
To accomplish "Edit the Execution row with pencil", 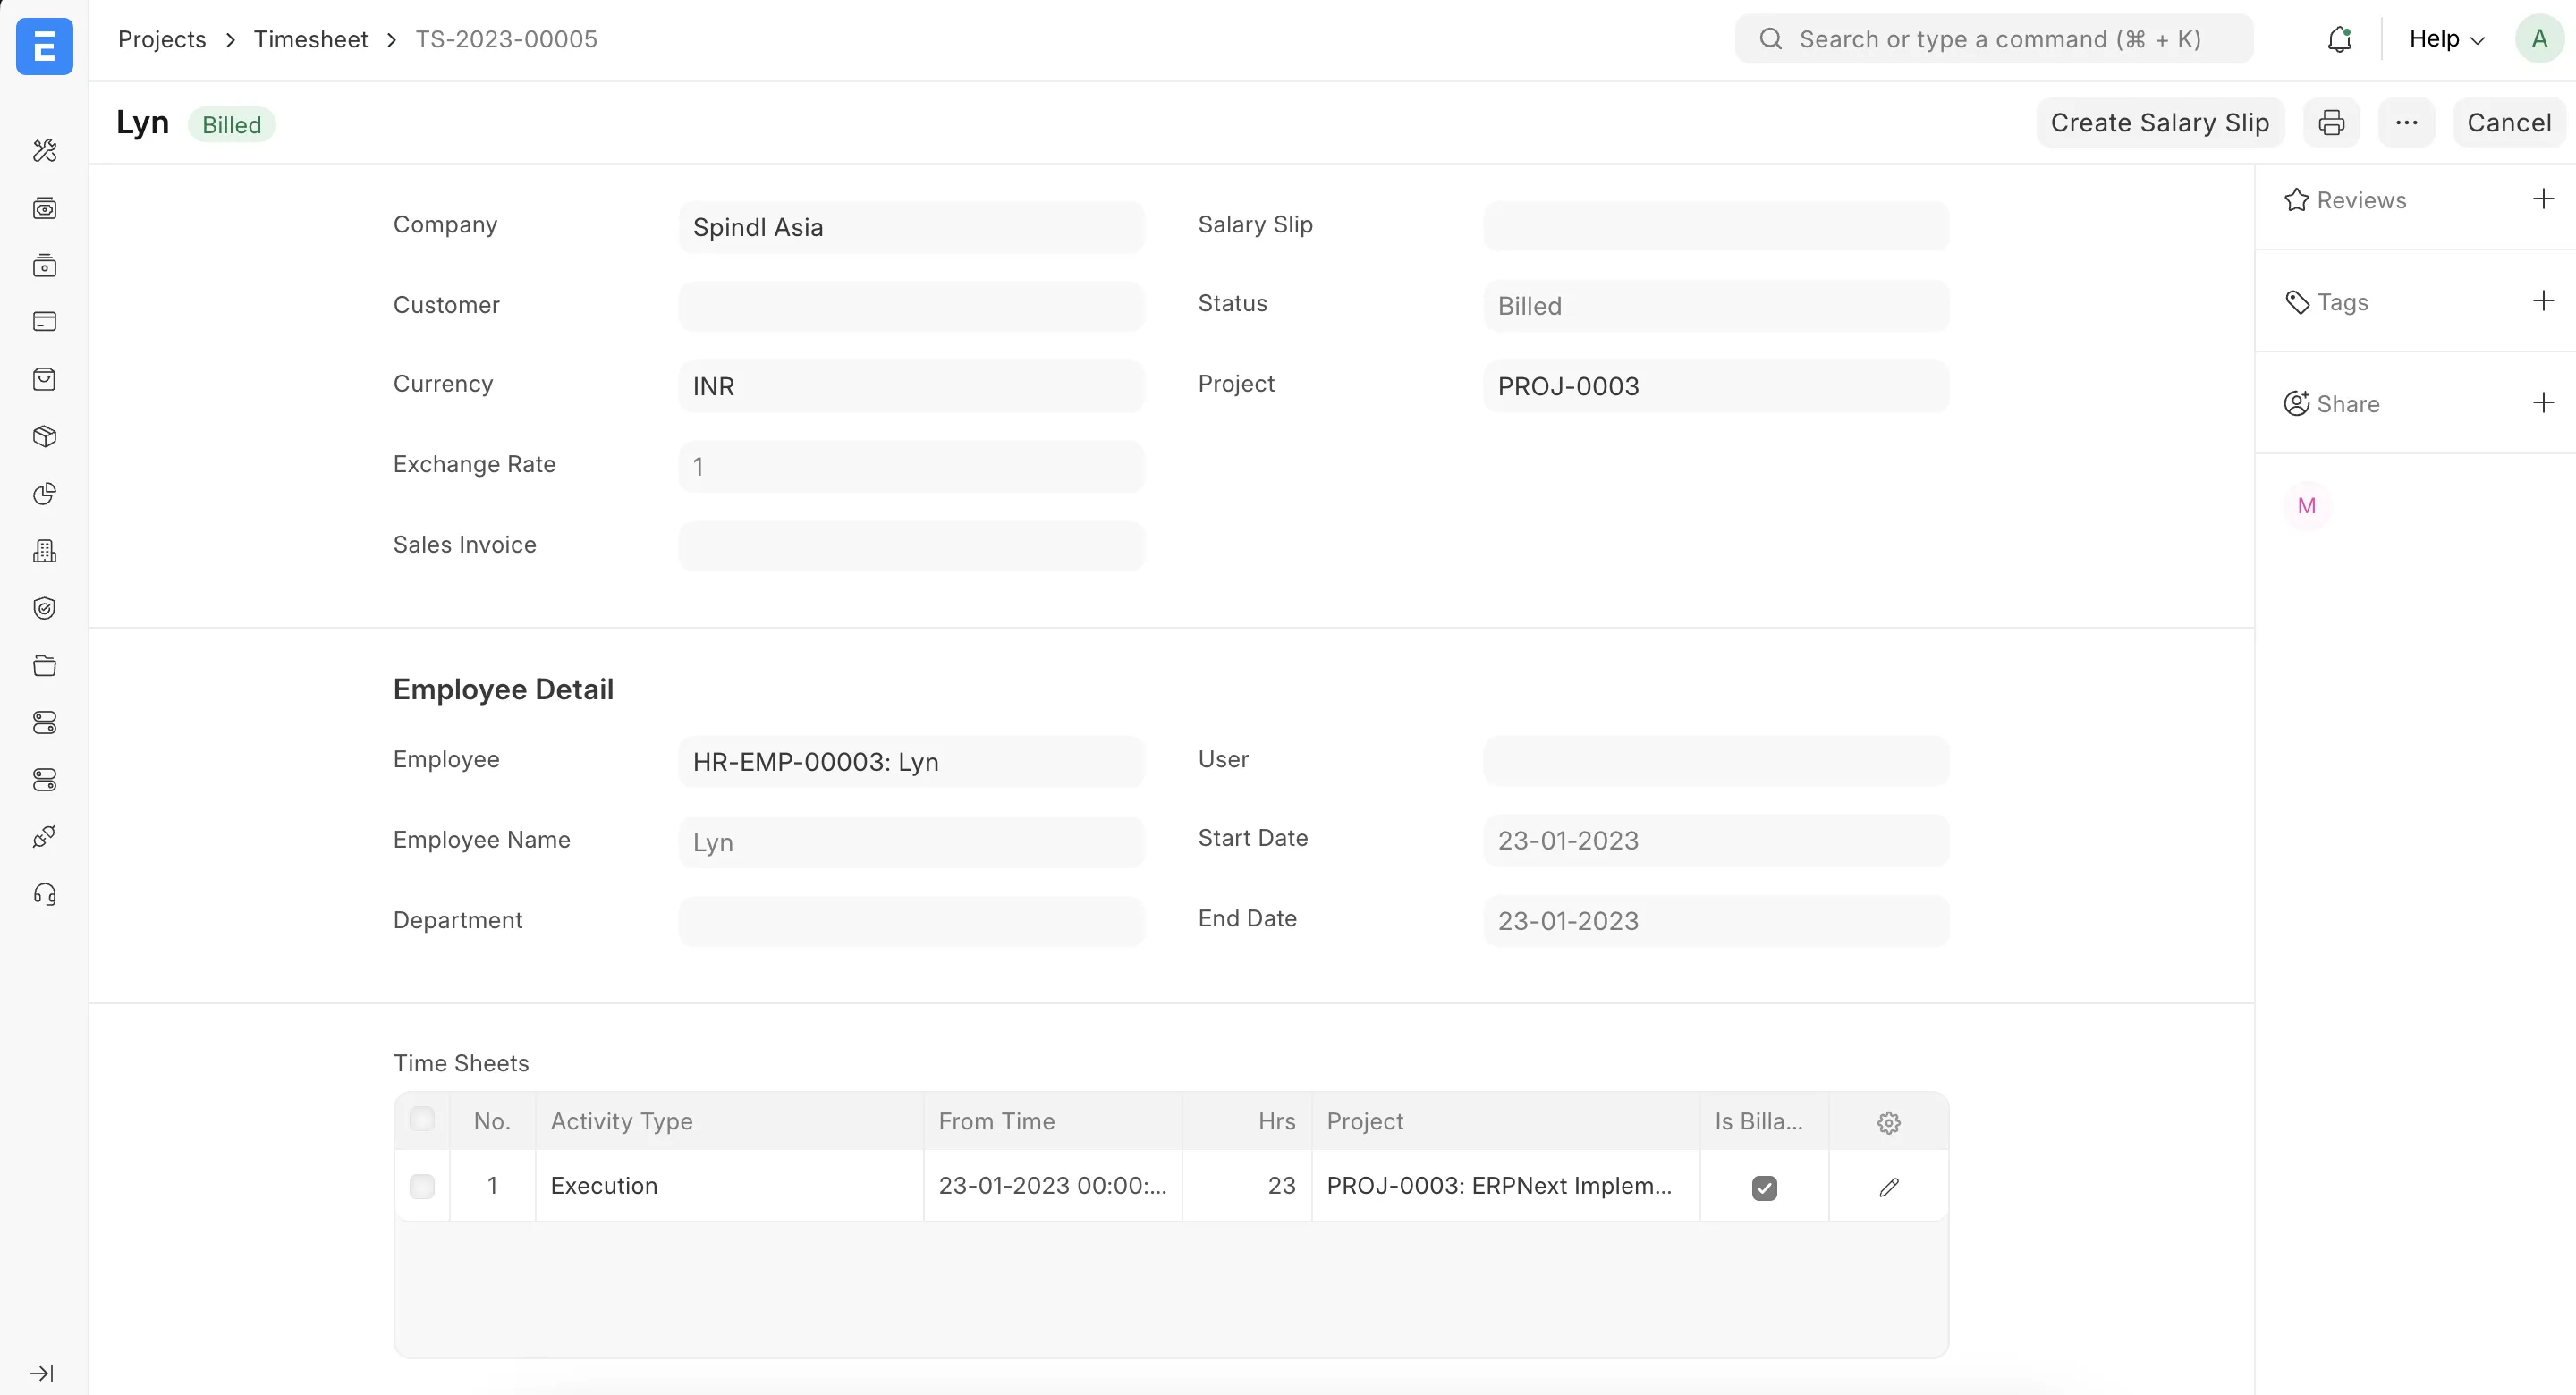I will 1888,1187.
